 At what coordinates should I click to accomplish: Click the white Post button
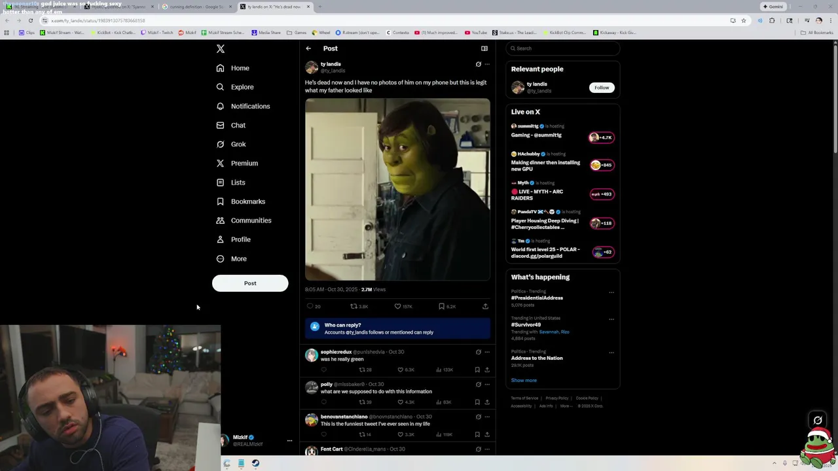pos(250,283)
